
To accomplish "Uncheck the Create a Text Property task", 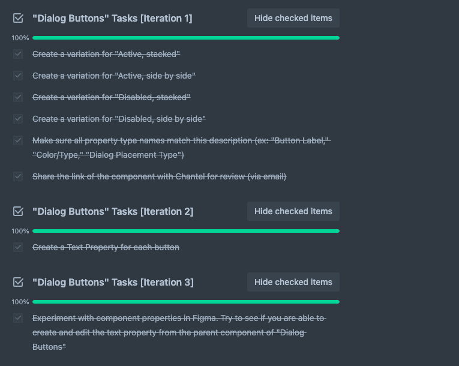I will [18, 247].
